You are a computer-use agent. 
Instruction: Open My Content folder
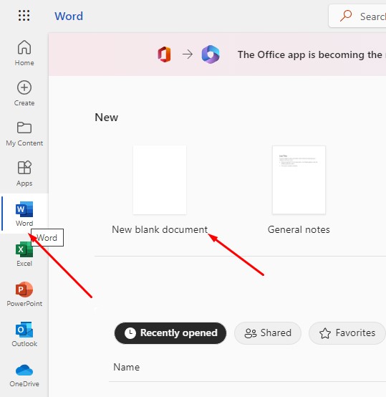tap(24, 133)
